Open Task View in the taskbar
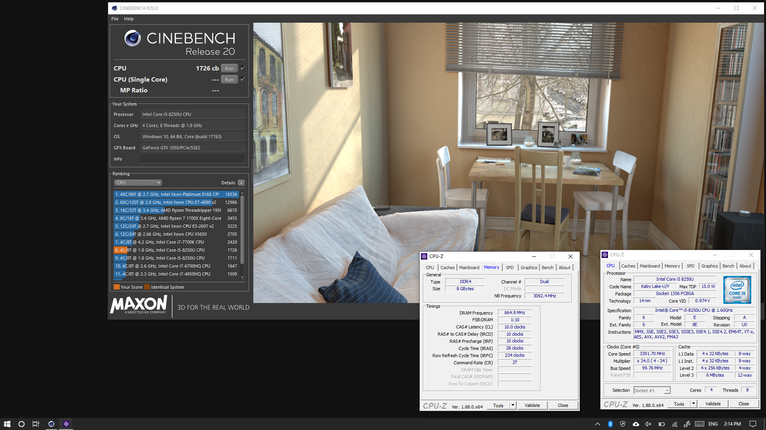This screenshot has height=430, width=766. [36, 424]
